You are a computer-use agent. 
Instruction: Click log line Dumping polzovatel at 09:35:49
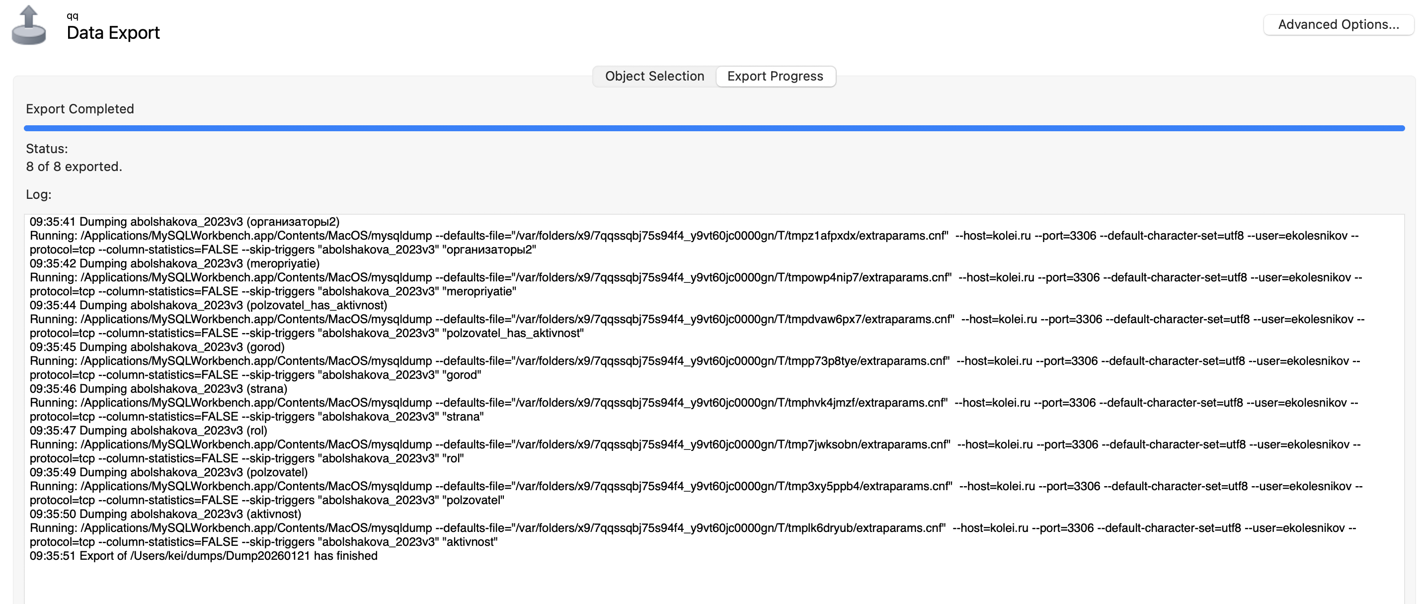(168, 472)
